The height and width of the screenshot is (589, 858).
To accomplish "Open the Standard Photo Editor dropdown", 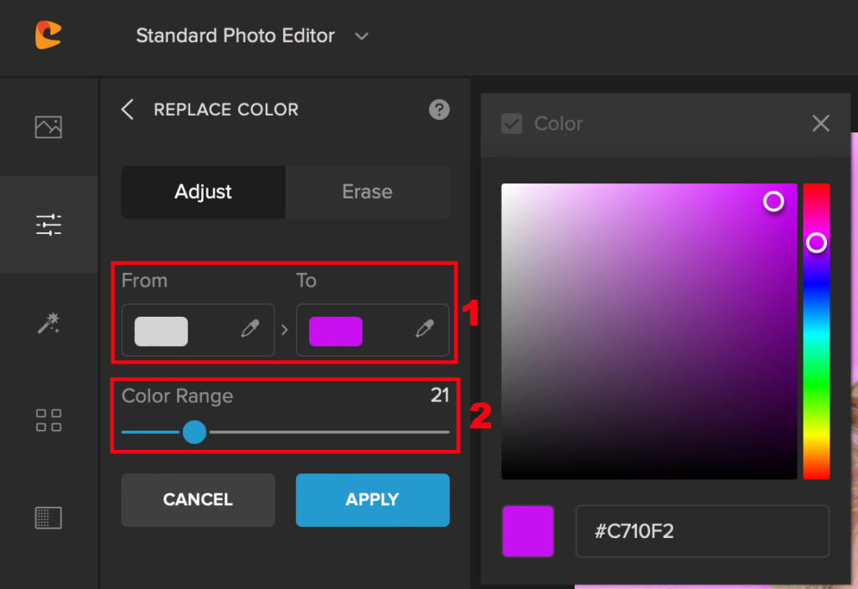I will point(252,36).
